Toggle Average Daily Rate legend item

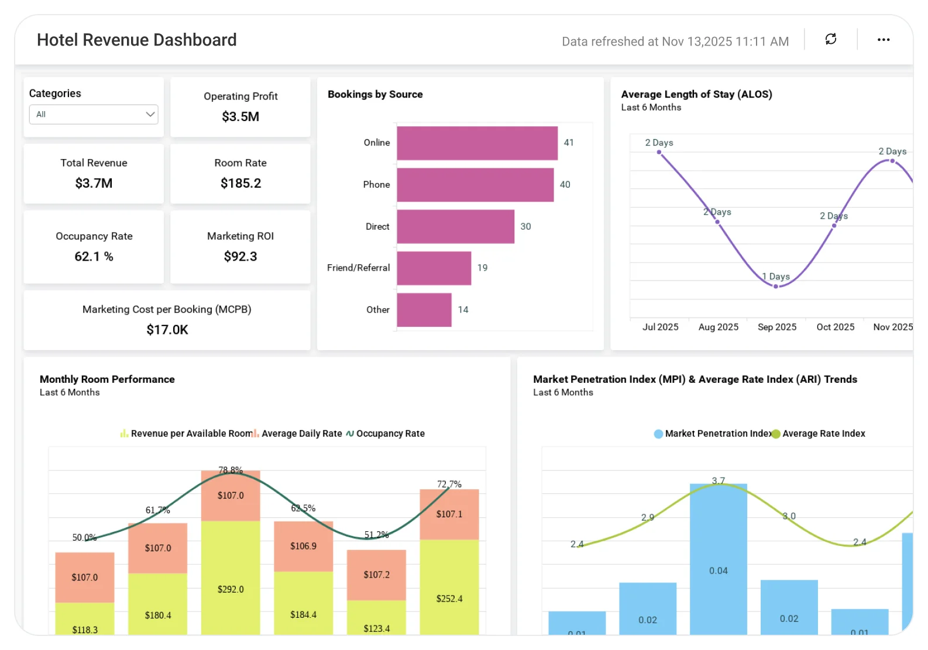click(x=297, y=434)
